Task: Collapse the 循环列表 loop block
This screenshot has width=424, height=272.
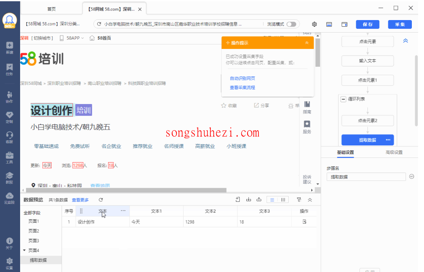Action: coord(343,99)
